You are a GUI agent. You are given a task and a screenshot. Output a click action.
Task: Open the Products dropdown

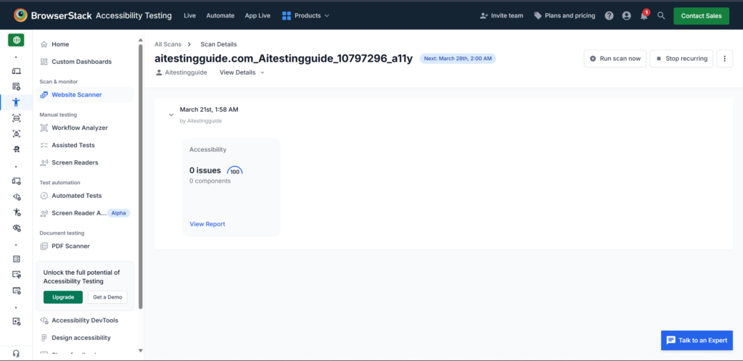pyautogui.click(x=305, y=16)
